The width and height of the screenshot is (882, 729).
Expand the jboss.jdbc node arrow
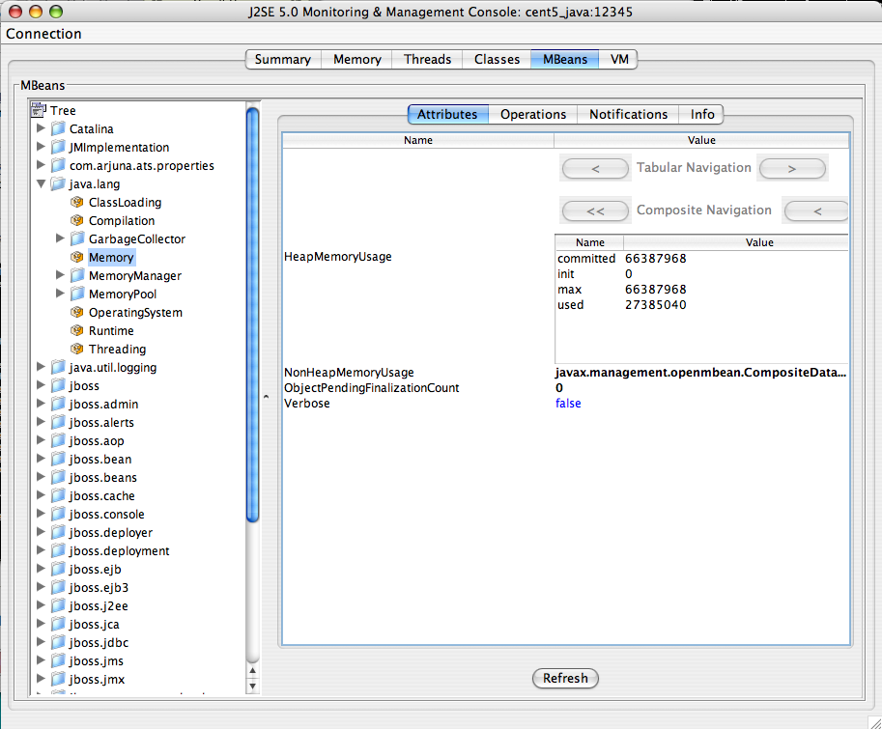(x=41, y=642)
